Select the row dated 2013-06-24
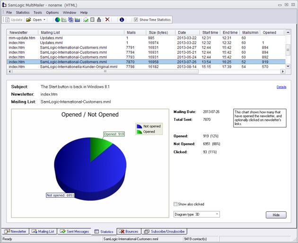The height and width of the screenshot is (243, 298). click(146, 57)
